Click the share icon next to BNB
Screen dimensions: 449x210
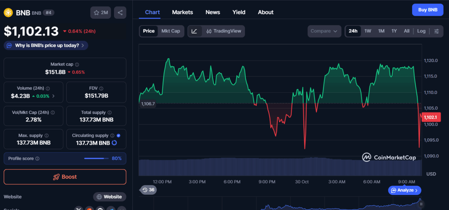point(120,12)
